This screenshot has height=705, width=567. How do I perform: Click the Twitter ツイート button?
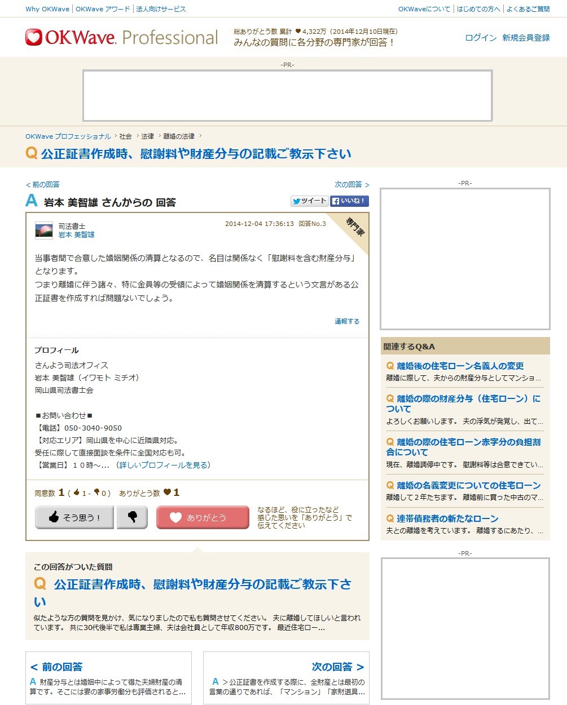coord(309,201)
